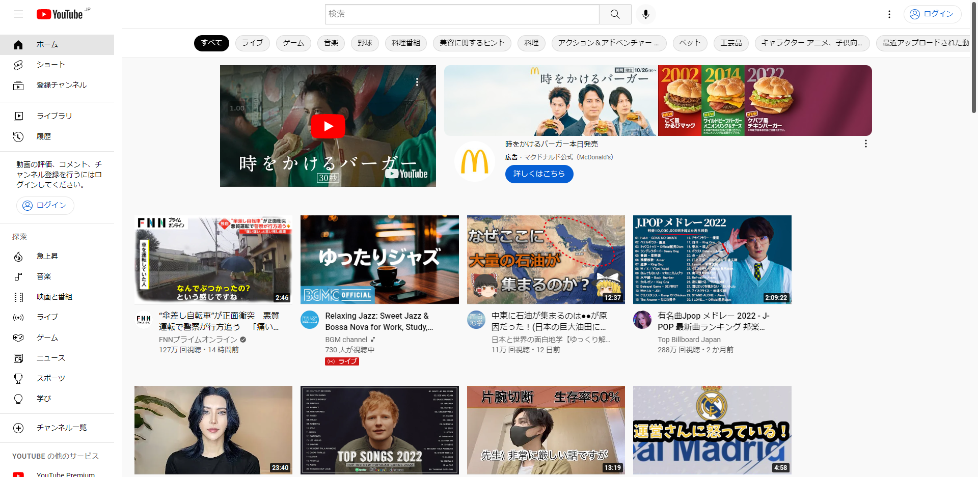The height and width of the screenshot is (477, 978).
Task: Select the すべて filter chip
Action: [211, 43]
